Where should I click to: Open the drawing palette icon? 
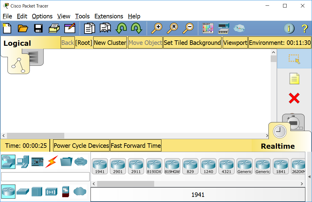[208, 28]
